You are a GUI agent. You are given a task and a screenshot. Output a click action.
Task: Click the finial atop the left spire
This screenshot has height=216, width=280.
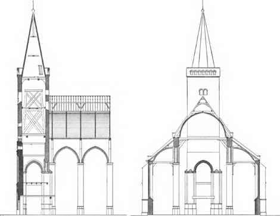click(33, 7)
